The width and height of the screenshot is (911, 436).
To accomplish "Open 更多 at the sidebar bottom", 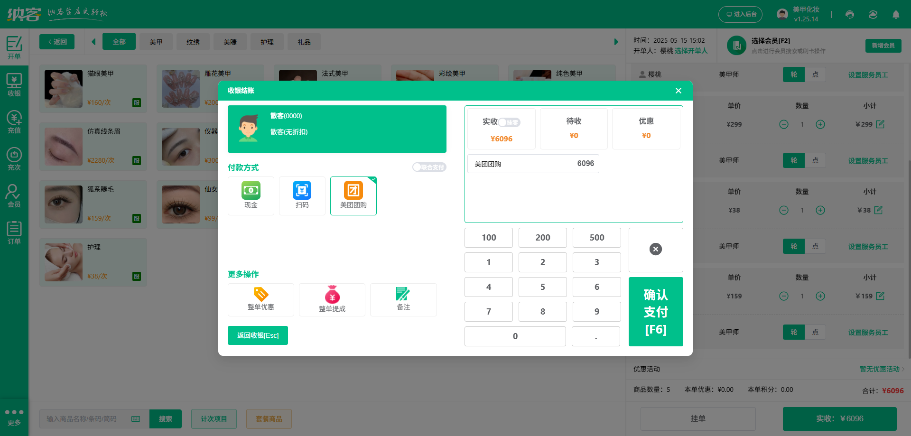I will [x=14, y=417].
